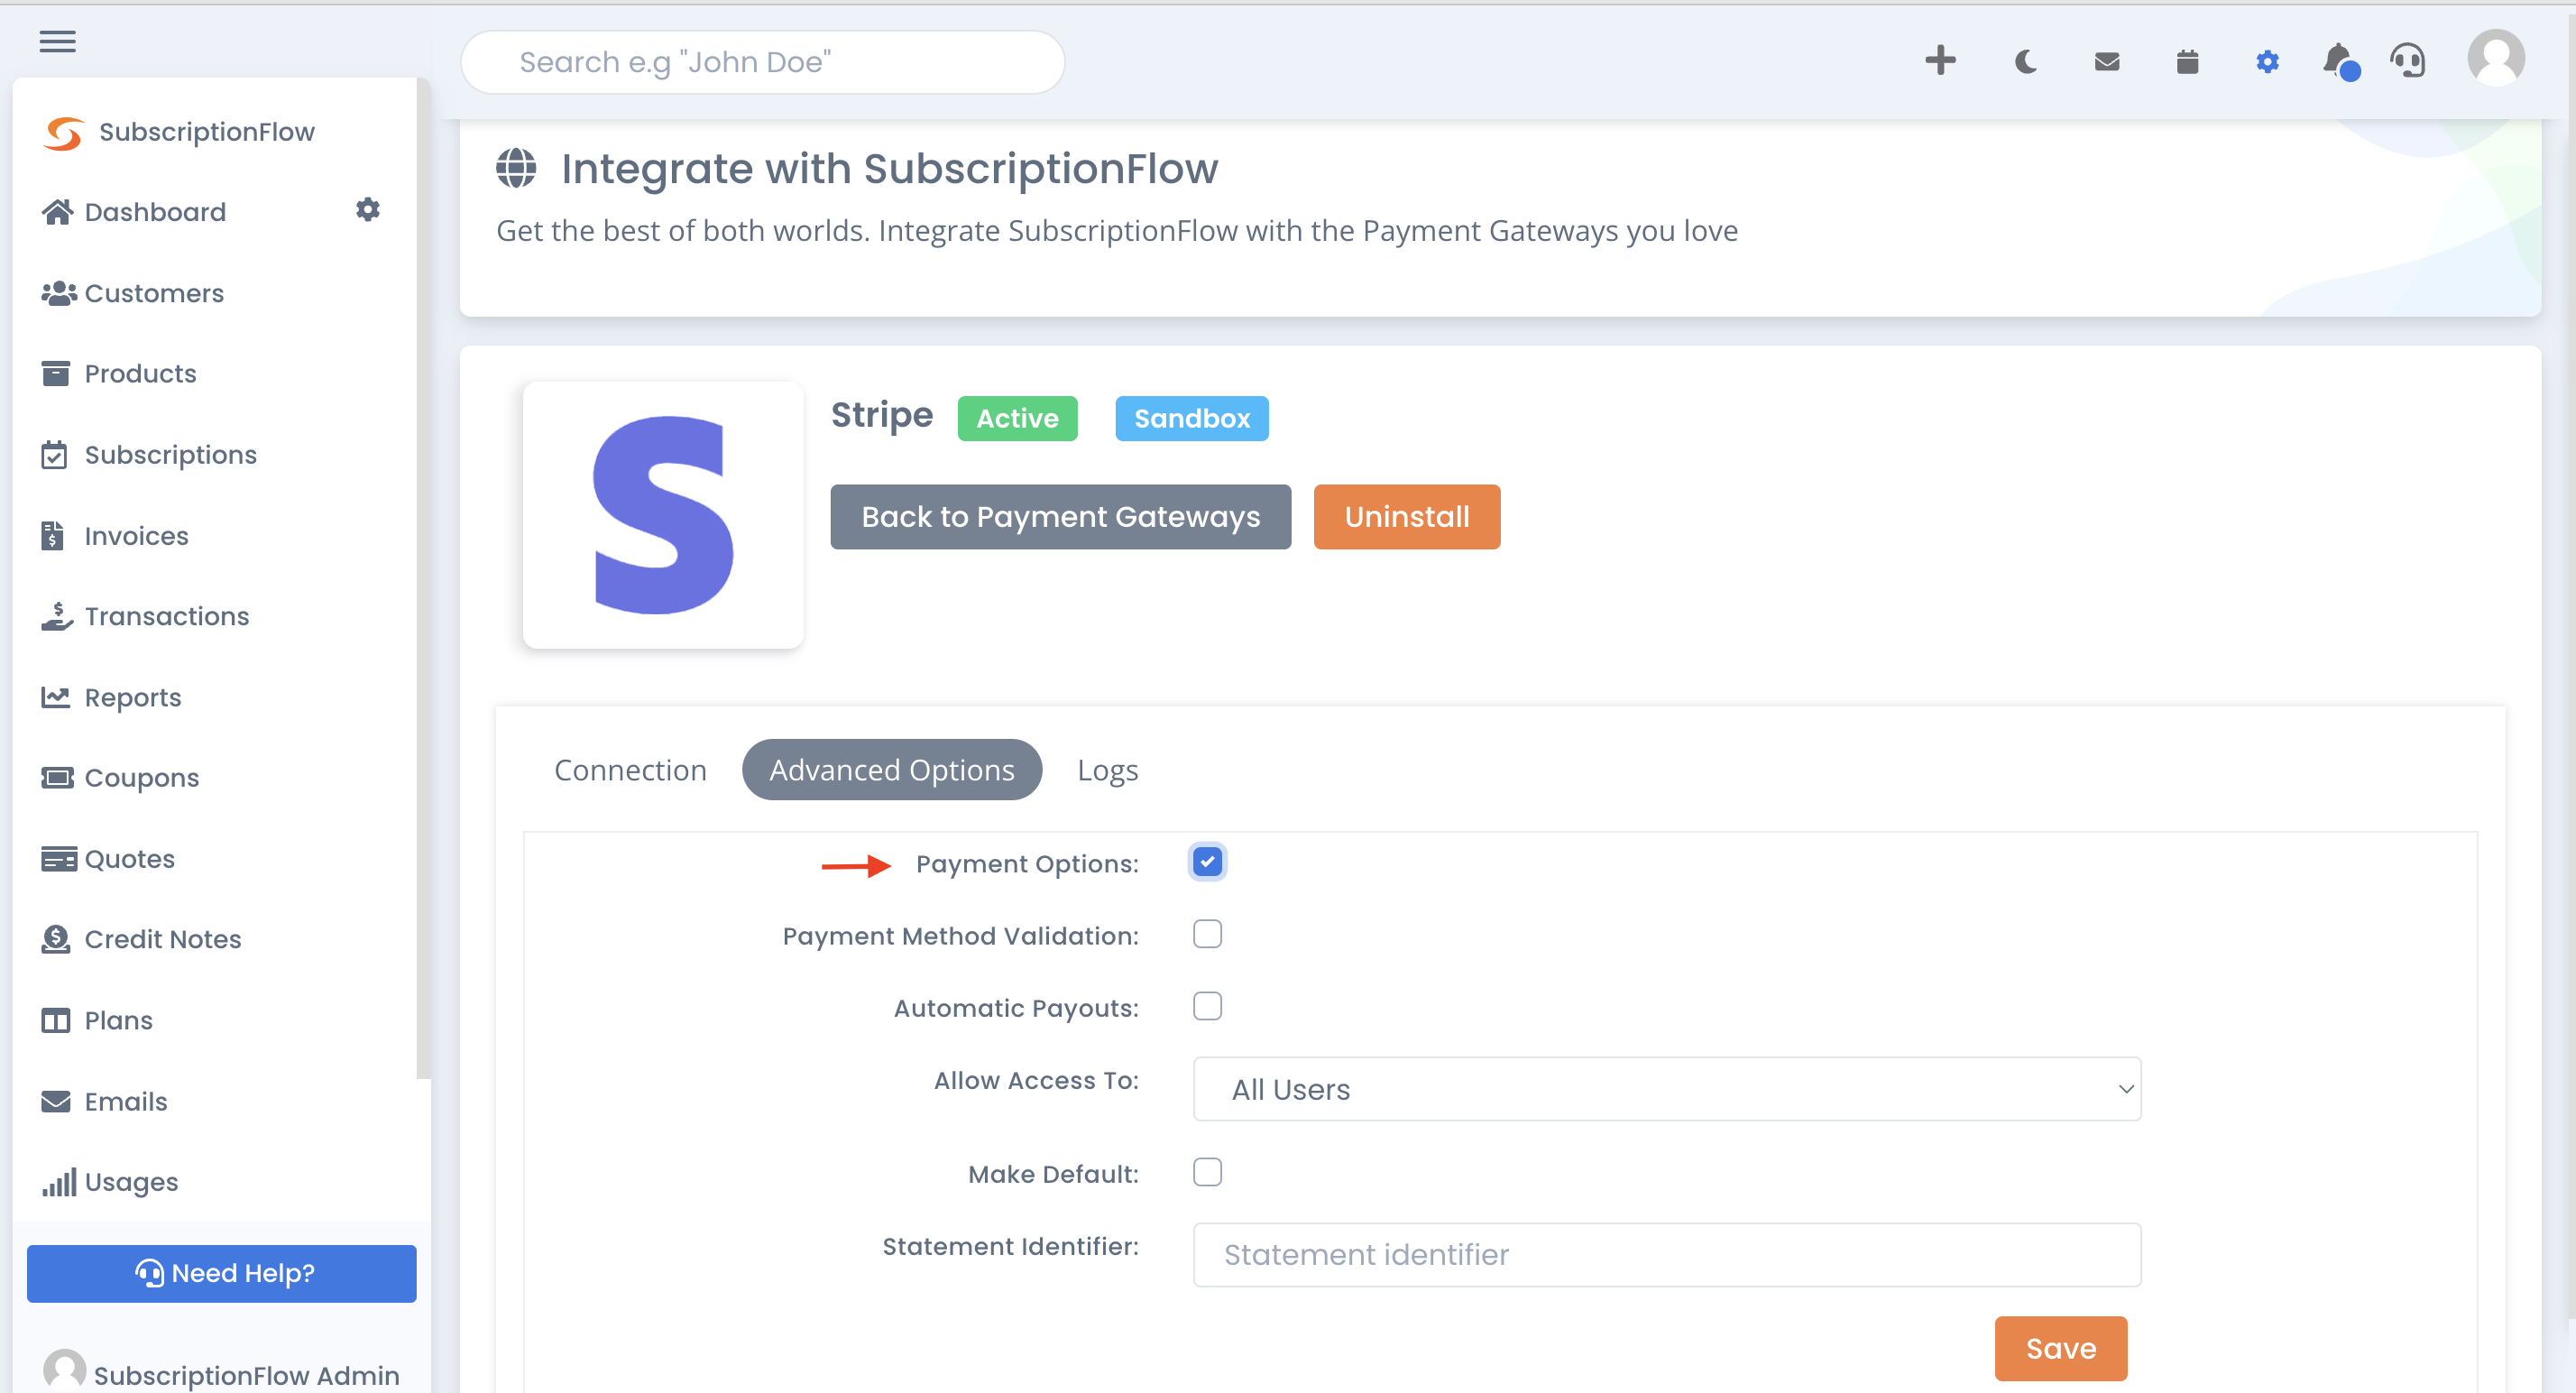Enable Automatic Payouts checkbox

tap(1207, 1006)
